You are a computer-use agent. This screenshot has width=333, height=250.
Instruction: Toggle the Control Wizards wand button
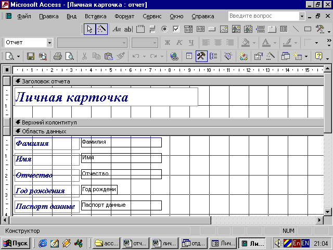pyautogui.click(x=101, y=29)
